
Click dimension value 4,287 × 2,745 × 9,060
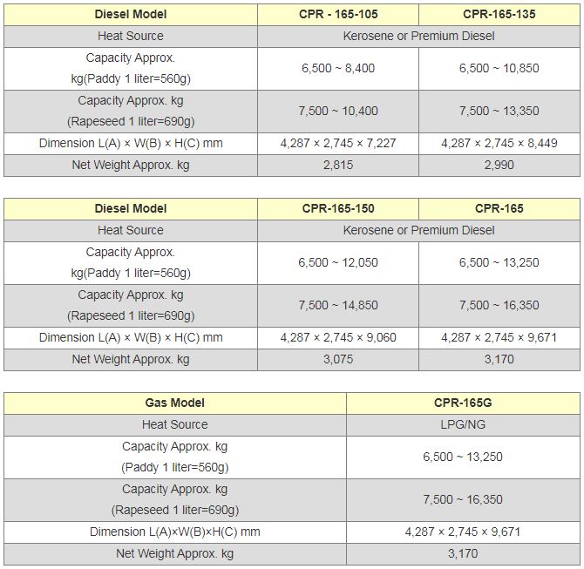click(x=337, y=337)
